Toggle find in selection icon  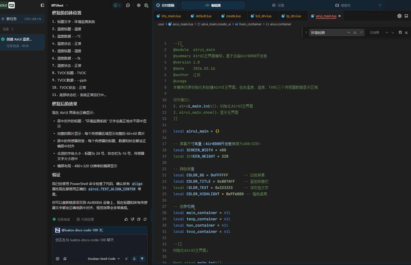point(400,33)
